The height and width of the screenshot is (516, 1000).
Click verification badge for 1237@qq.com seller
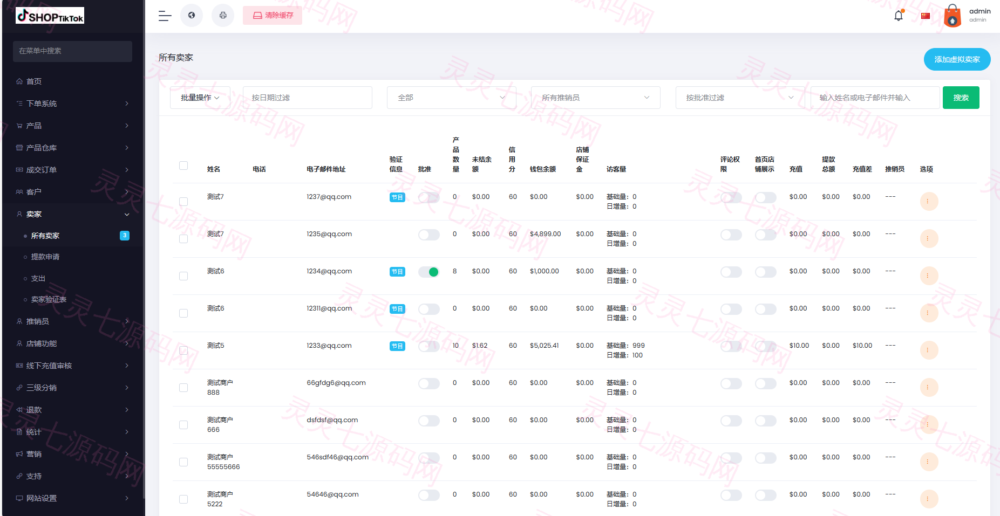tap(397, 197)
